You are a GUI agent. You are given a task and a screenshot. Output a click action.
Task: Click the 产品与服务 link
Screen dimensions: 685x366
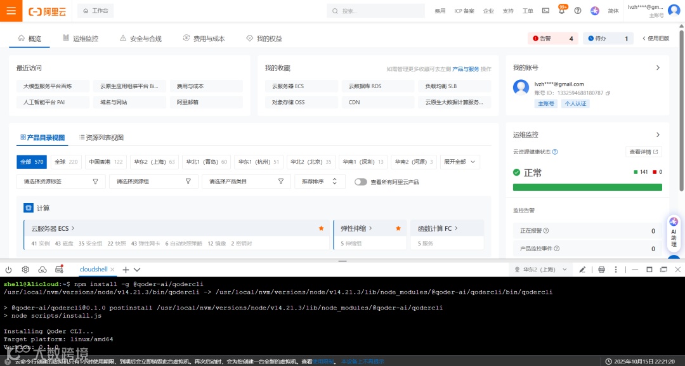coord(466,69)
